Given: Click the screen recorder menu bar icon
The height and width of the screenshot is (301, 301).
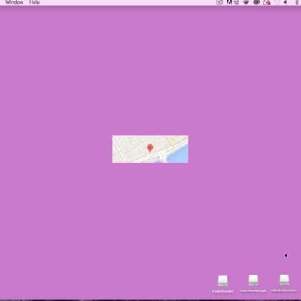Looking at the screenshot, I should click(220, 2).
